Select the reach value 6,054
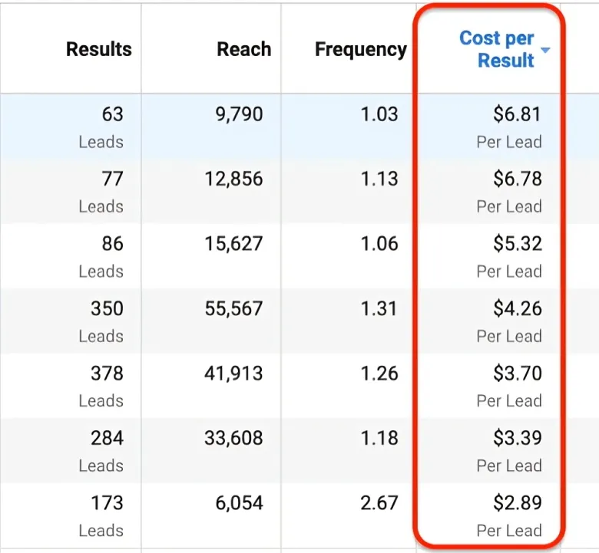This screenshot has width=599, height=553. [x=239, y=502]
